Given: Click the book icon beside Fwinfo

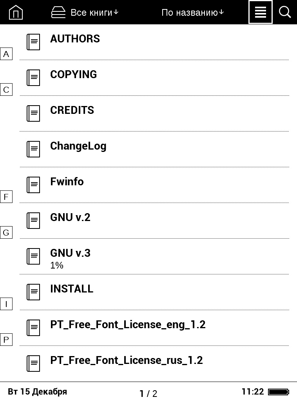Looking at the screenshot, I should pyautogui.click(x=33, y=185).
